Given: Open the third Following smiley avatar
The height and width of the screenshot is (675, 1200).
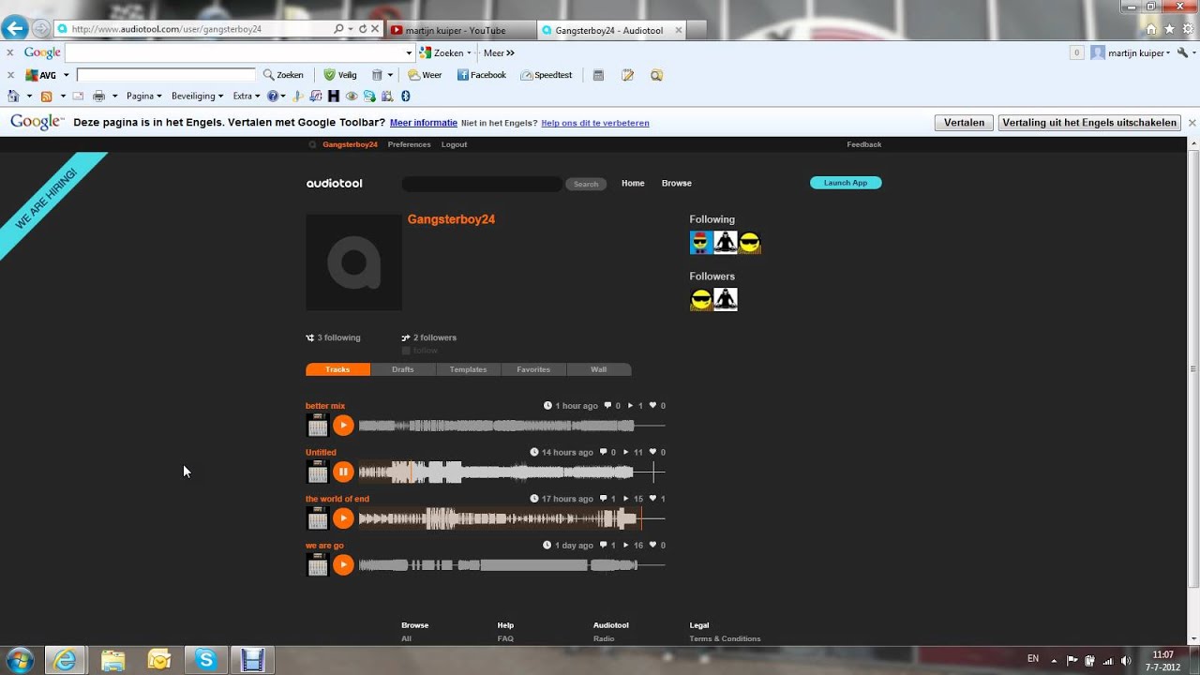Looking at the screenshot, I should point(749,243).
